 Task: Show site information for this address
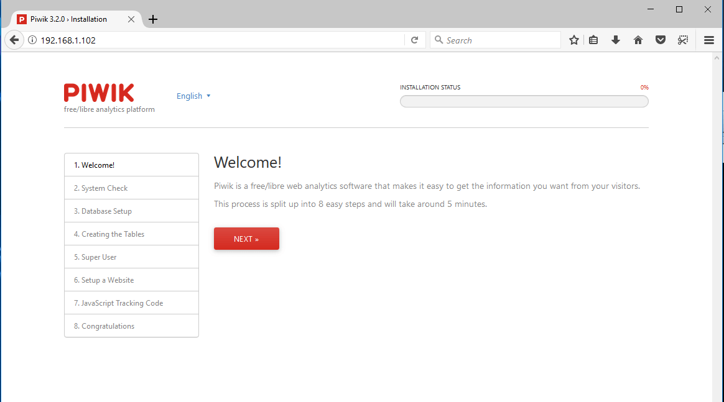[x=32, y=40]
